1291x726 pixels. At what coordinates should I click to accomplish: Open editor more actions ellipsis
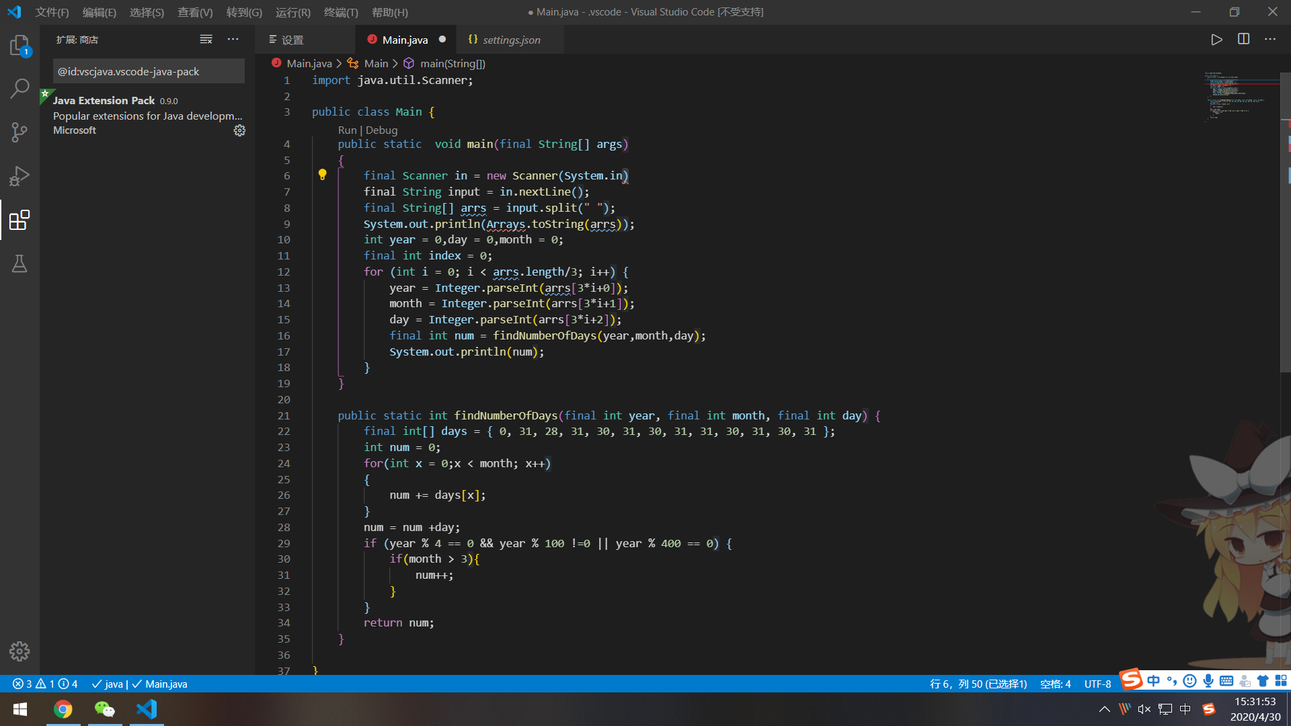coord(1270,40)
